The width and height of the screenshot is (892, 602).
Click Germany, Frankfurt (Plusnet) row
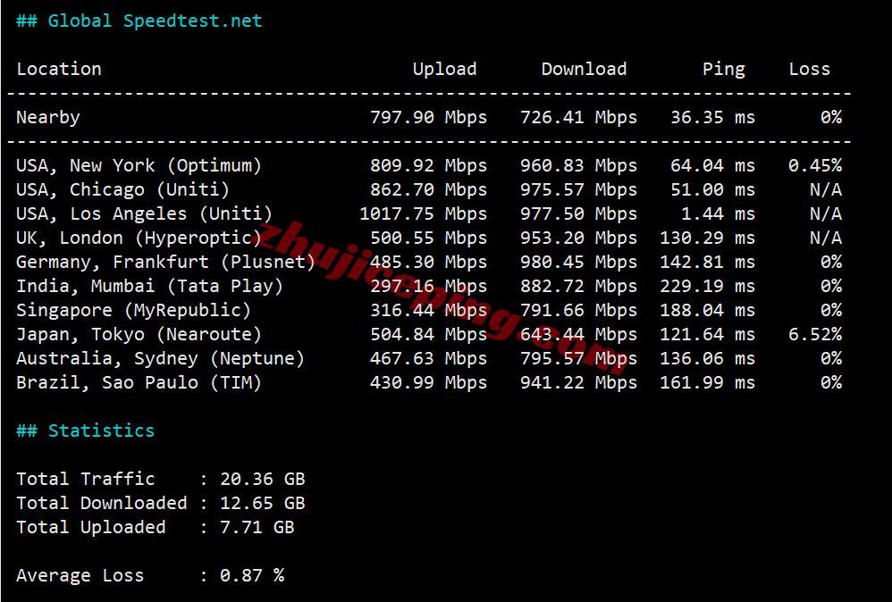(430, 262)
